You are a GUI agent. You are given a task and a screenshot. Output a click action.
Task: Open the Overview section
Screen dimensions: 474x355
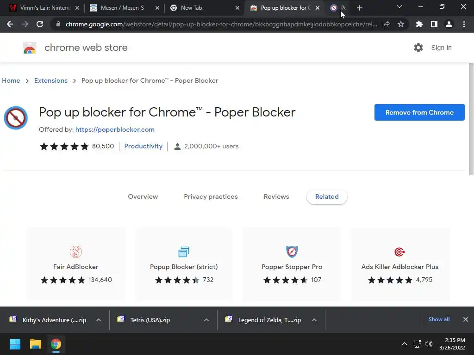(143, 196)
